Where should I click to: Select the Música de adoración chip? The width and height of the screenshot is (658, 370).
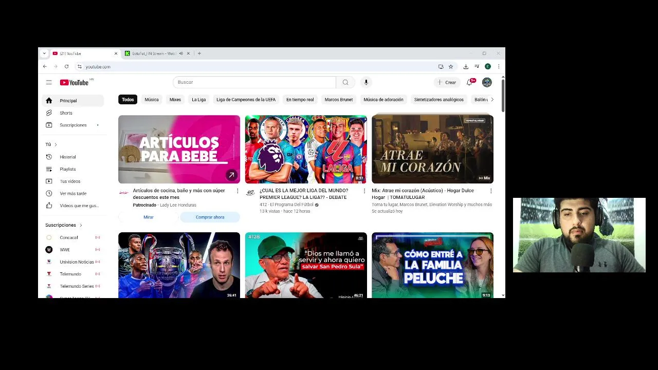coord(383,100)
